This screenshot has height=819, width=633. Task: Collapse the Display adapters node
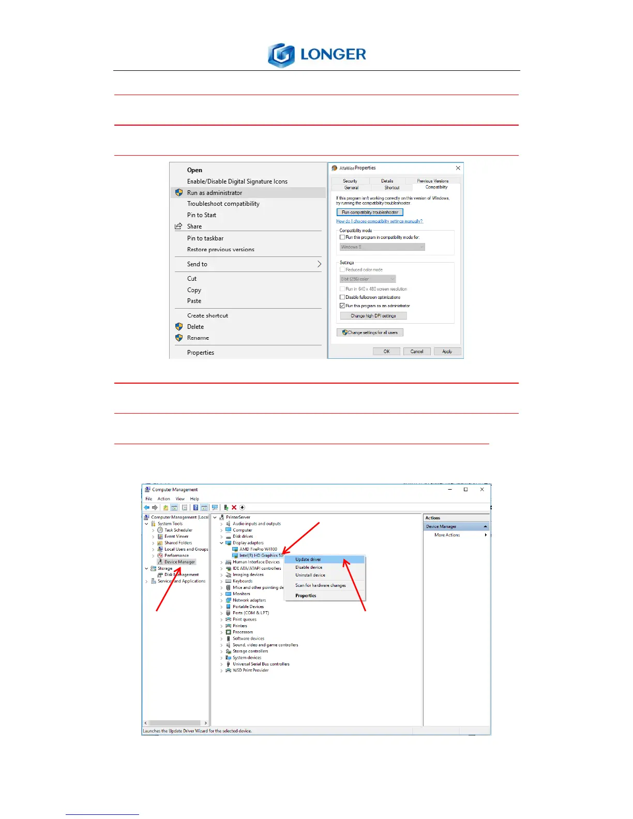point(221,543)
